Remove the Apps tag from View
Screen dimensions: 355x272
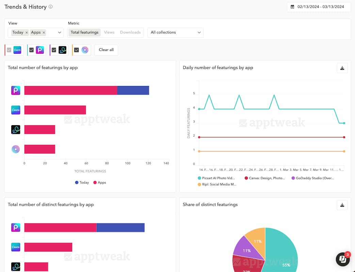[44, 33]
